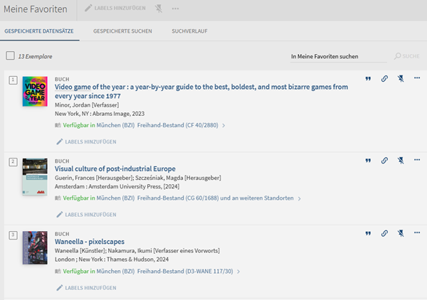
Task: Click Verfügbar in München for Video game record
Action: coord(99,125)
